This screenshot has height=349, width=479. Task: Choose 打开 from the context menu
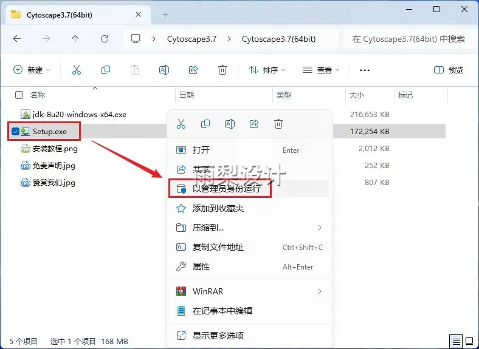click(250, 150)
